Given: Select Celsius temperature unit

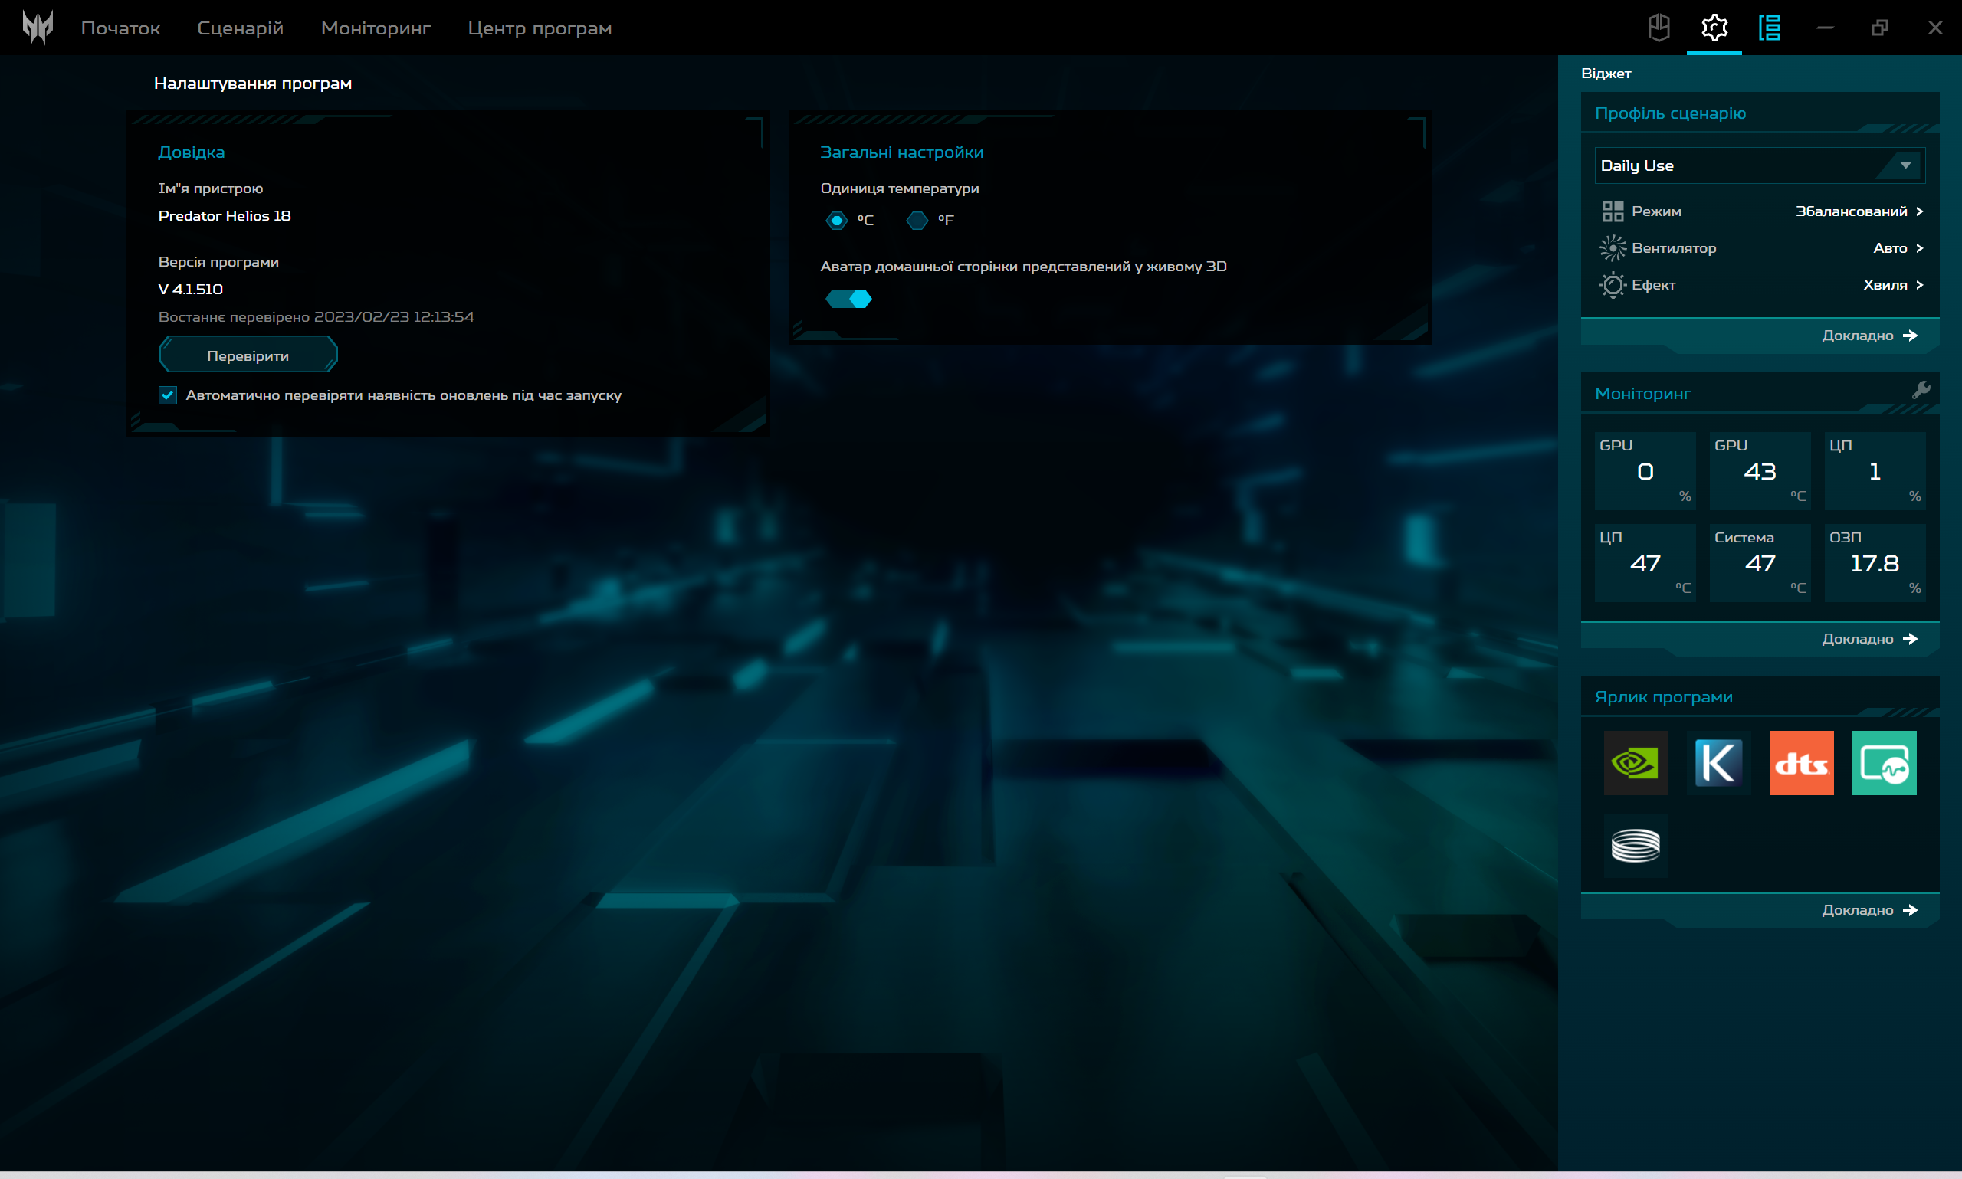Looking at the screenshot, I should (837, 220).
